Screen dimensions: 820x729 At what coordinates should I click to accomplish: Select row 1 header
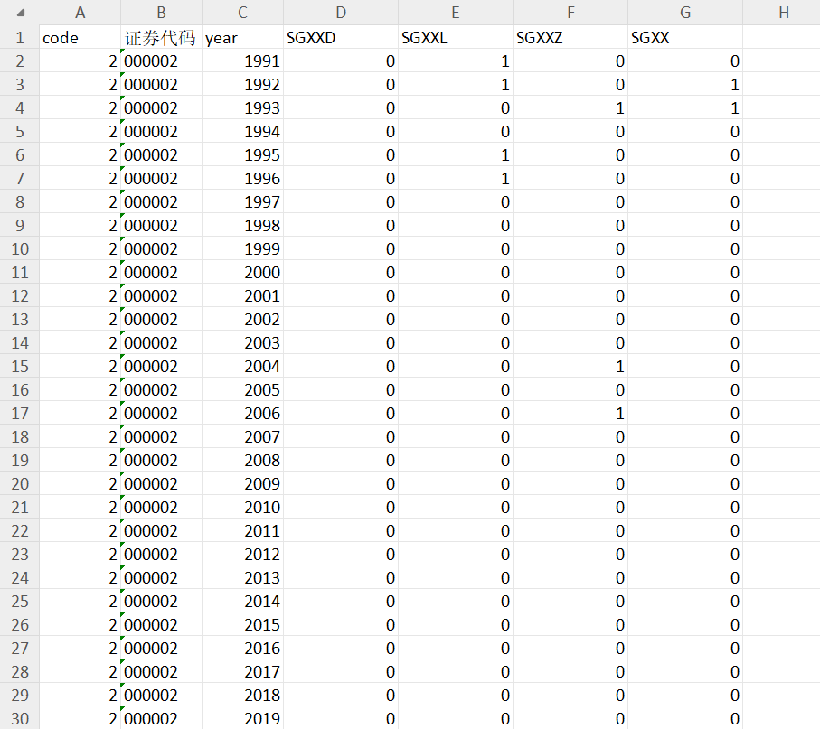coord(20,38)
